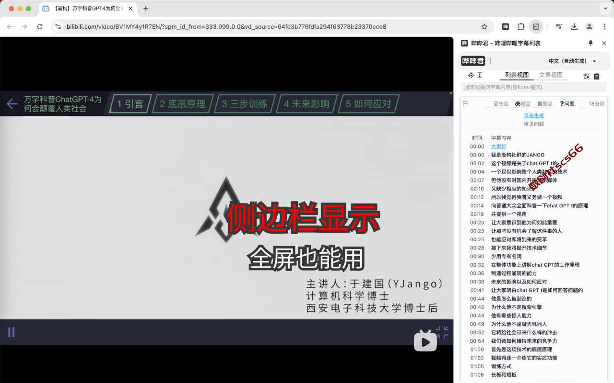Open the 问题 tab
Screen dimensions: 614x383
click(567, 103)
